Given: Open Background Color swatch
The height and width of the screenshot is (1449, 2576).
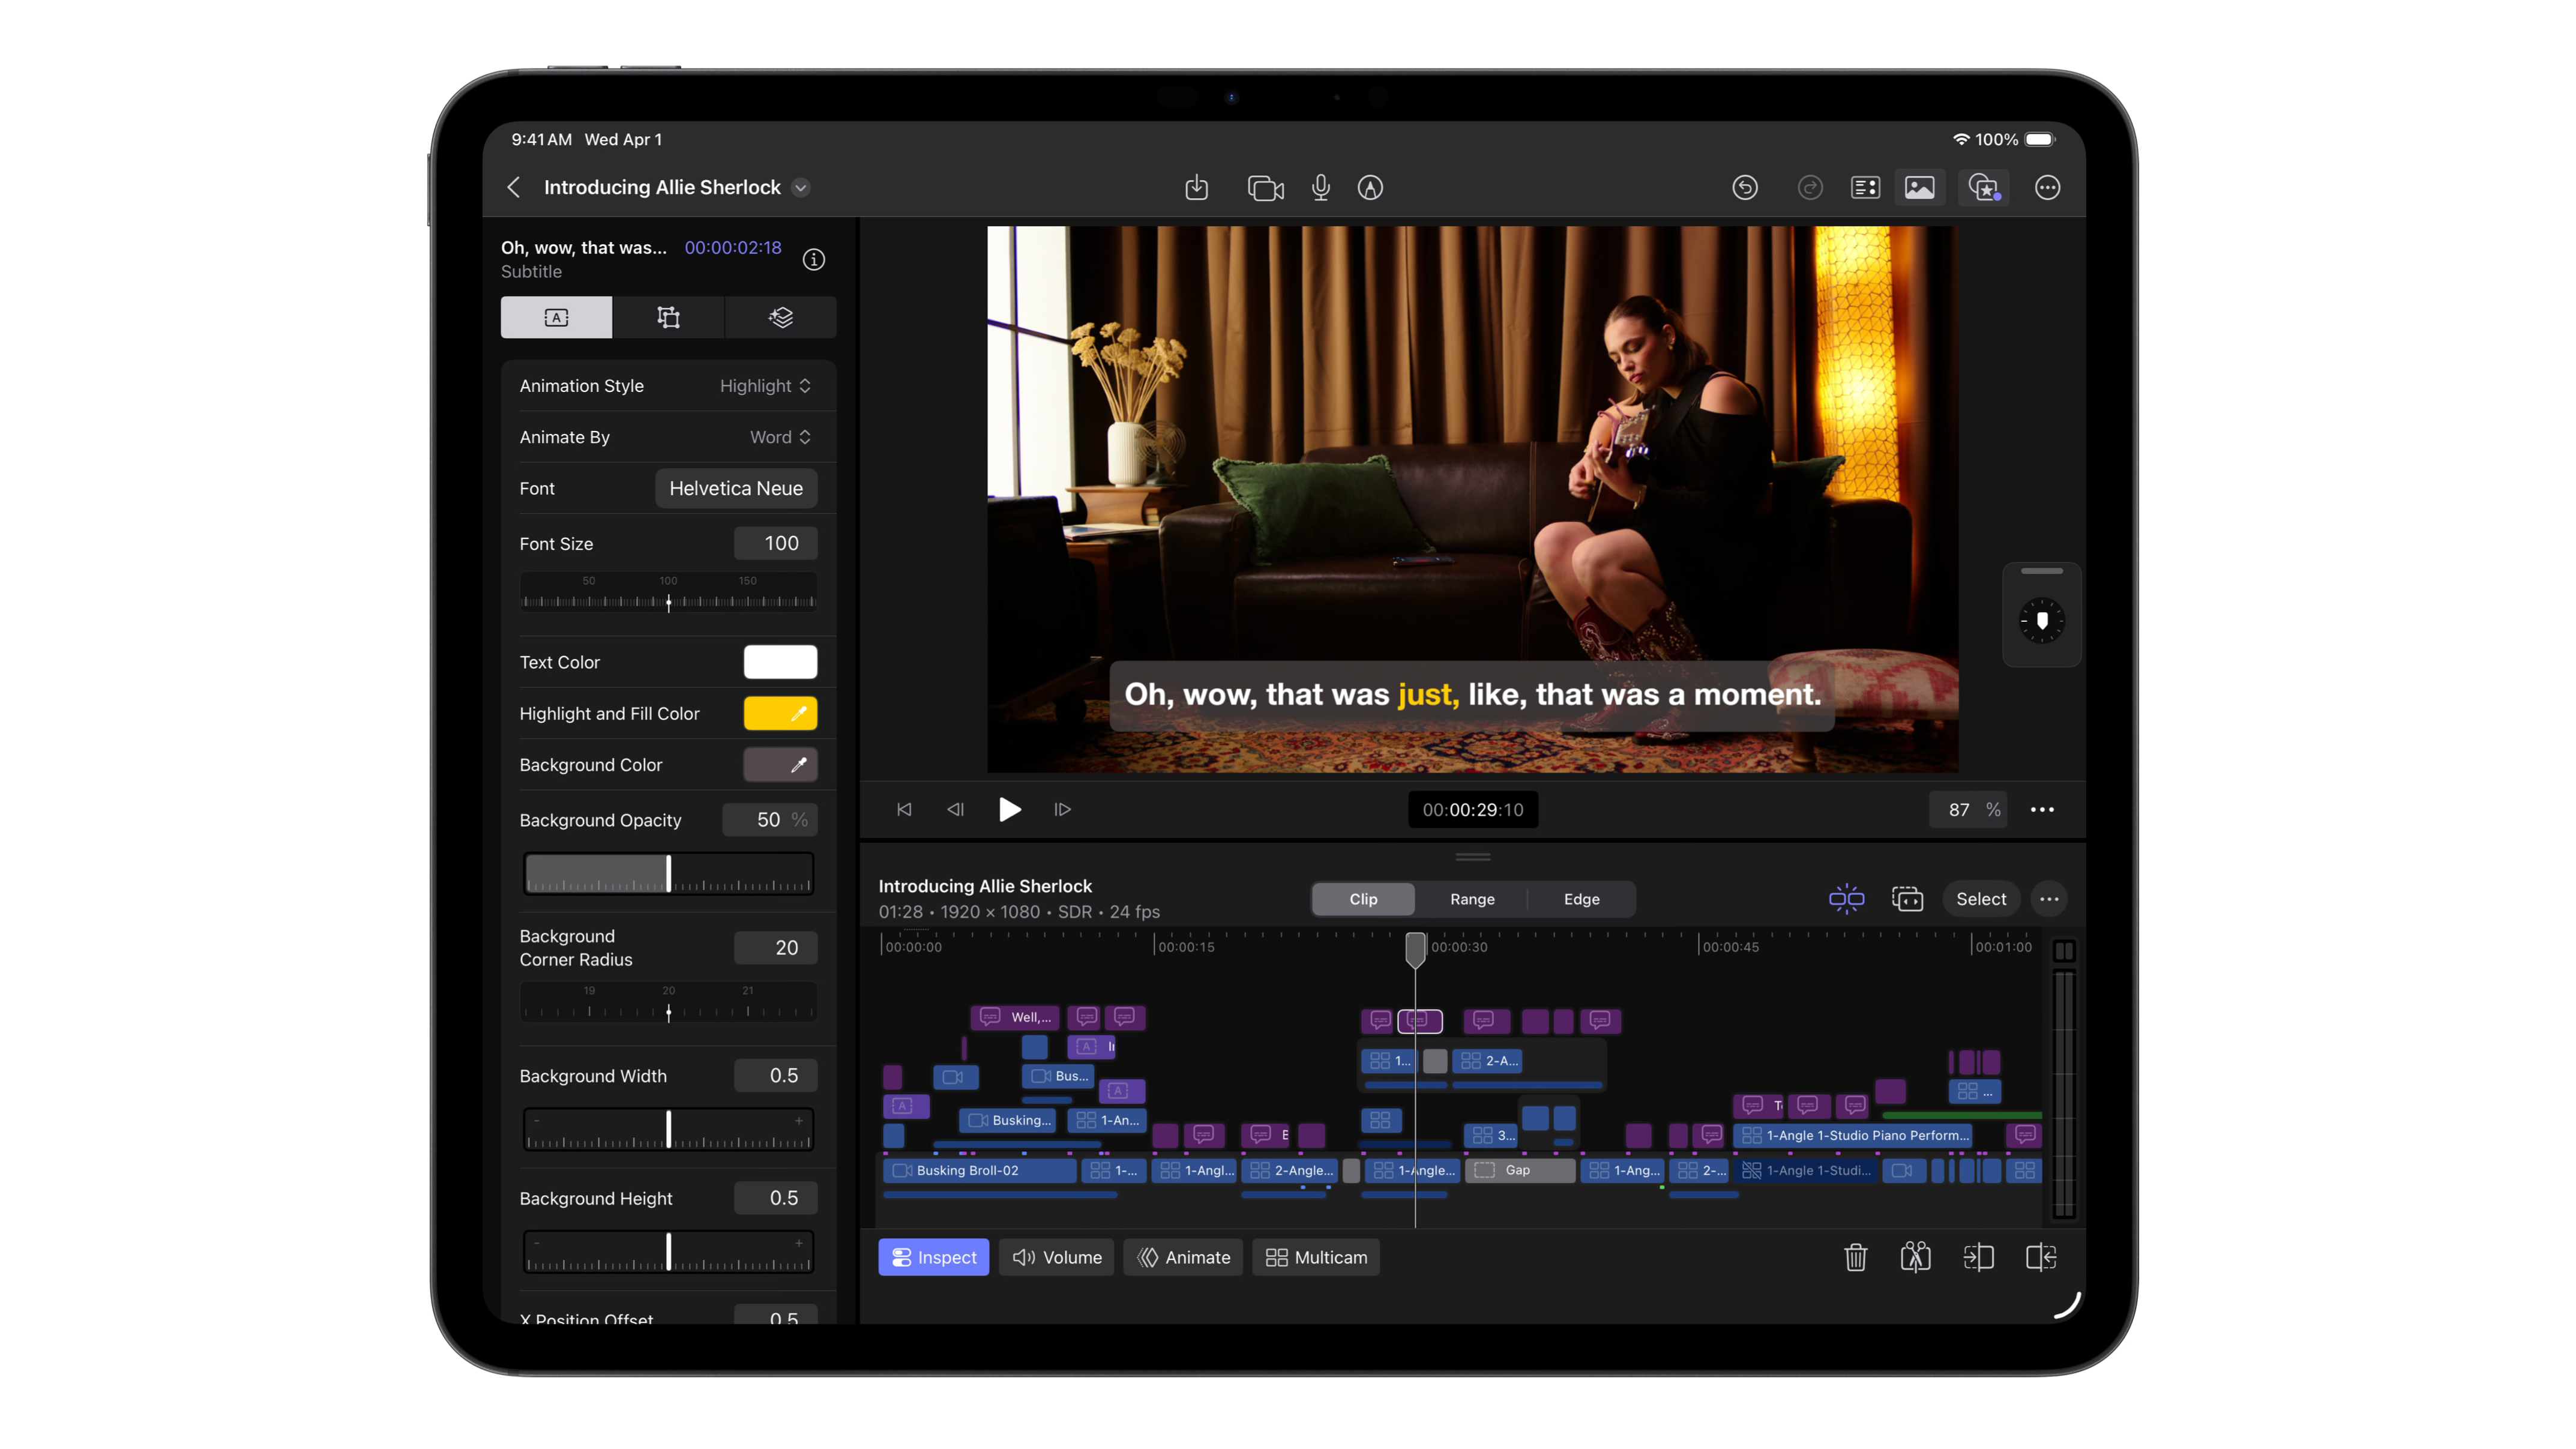Looking at the screenshot, I should coord(780,765).
